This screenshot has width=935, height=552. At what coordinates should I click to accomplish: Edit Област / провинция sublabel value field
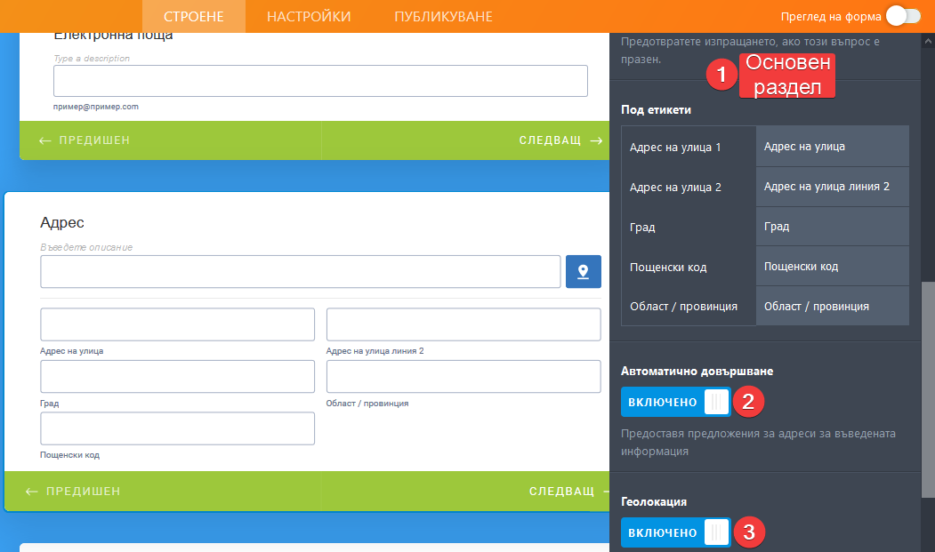pos(833,306)
